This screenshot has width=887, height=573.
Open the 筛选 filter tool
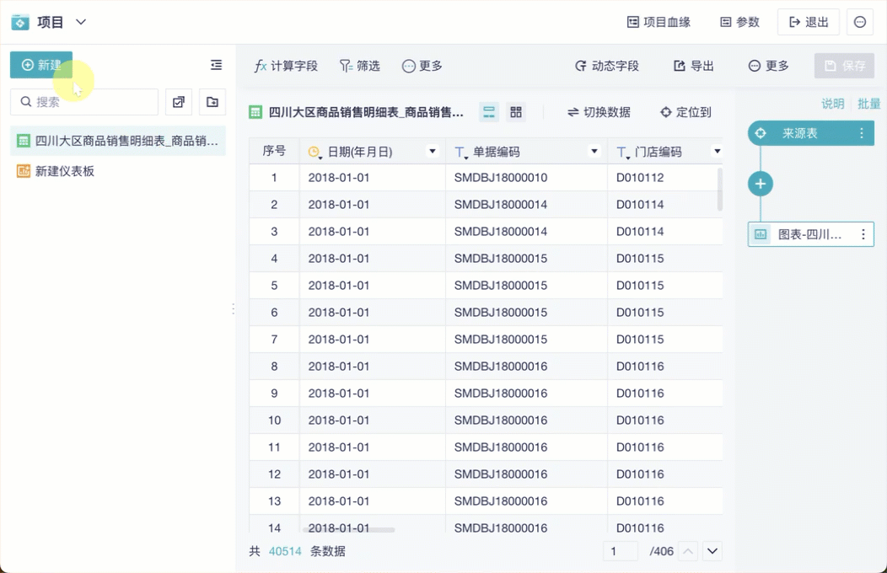pyautogui.click(x=359, y=65)
